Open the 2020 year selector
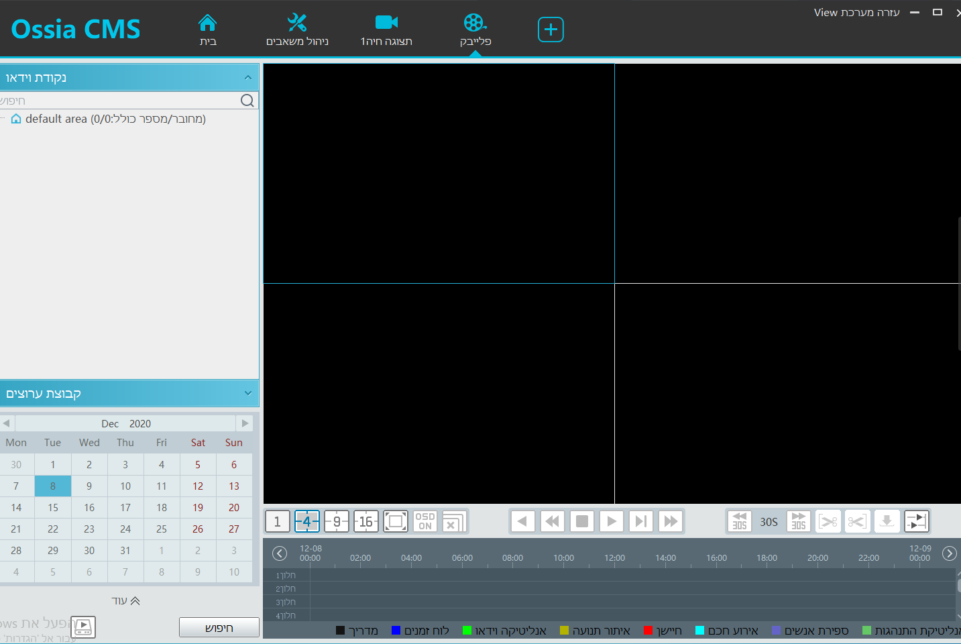Screen dimensions: 961x644 [140, 424]
